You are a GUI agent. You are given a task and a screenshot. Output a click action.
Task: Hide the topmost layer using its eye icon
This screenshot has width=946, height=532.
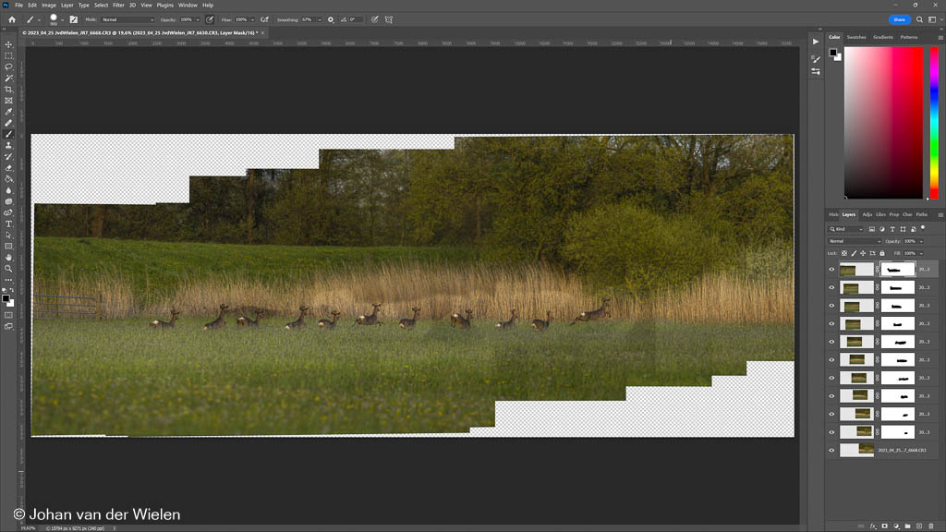pos(831,270)
